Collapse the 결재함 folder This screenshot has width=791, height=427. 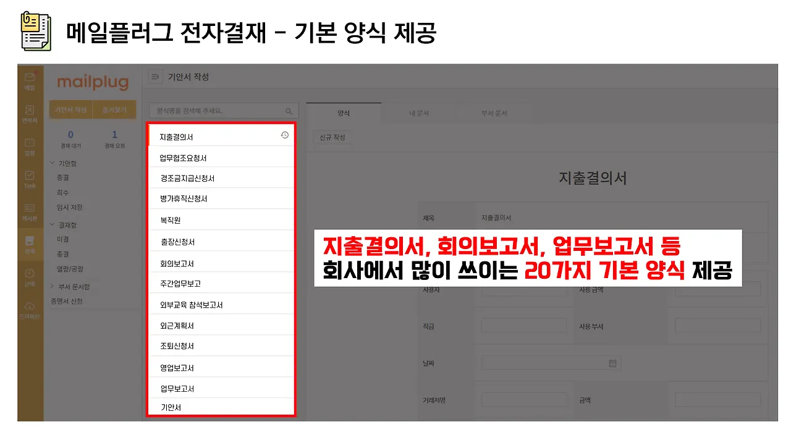click(52, 226)
